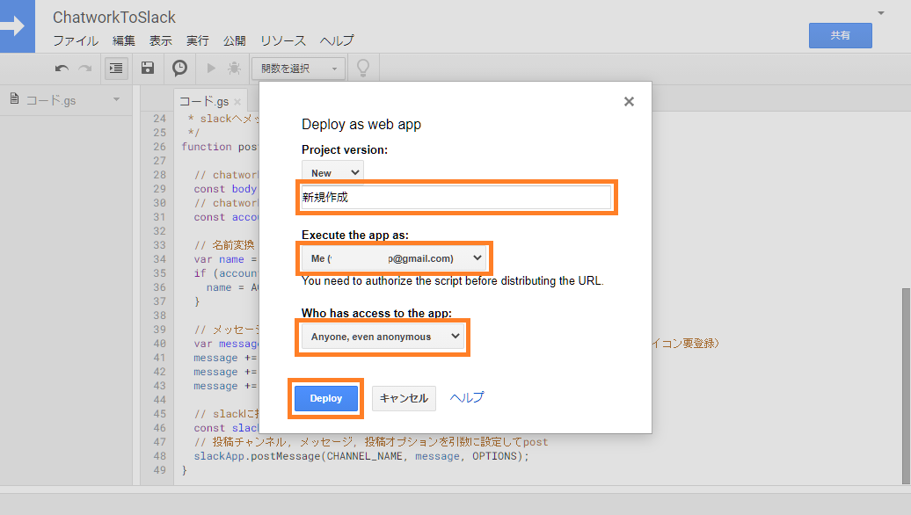Run the script with the play icon
The width and height of the screenshot is (911, 515).
210,68
